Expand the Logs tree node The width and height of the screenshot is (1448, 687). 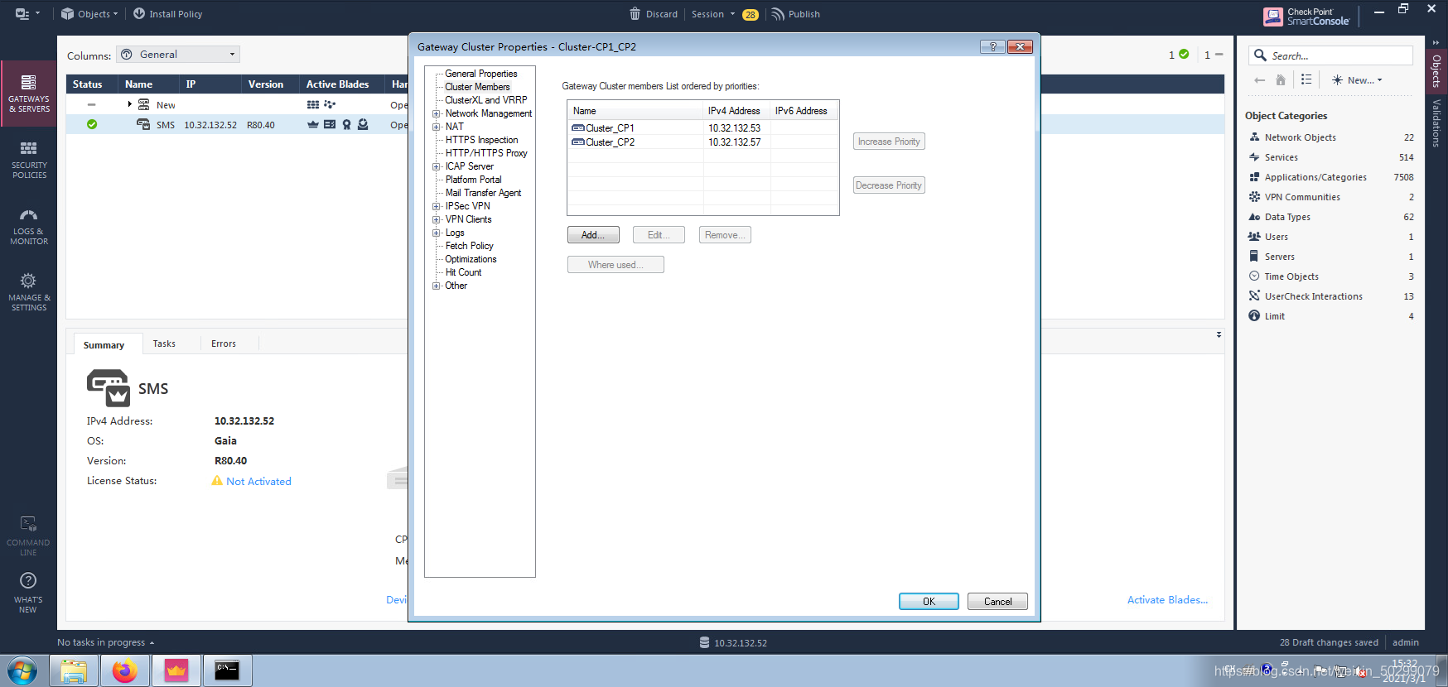(x=436, y=233)
